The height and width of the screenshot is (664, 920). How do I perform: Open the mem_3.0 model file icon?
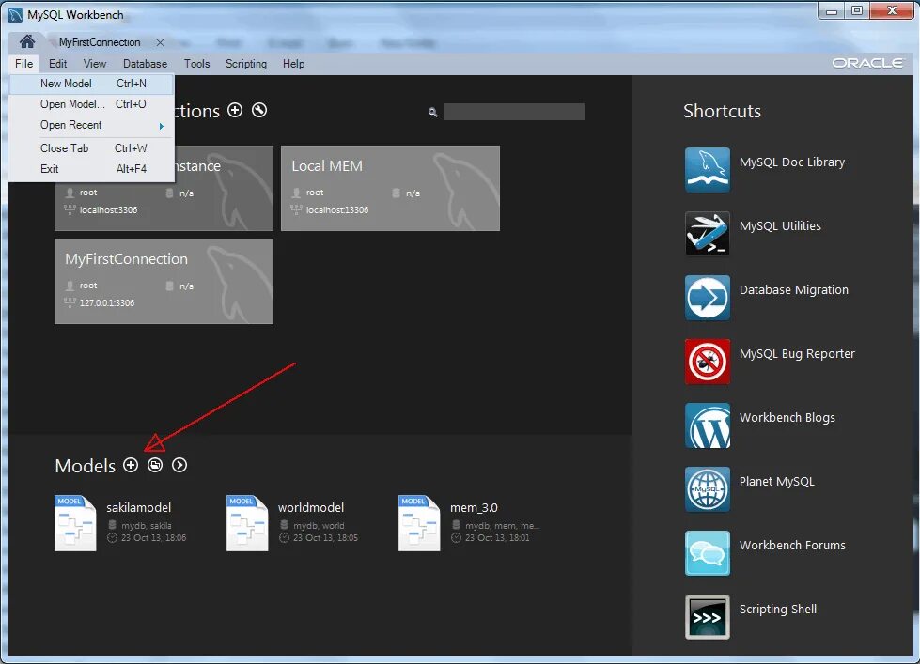click(x=419, y=523)
